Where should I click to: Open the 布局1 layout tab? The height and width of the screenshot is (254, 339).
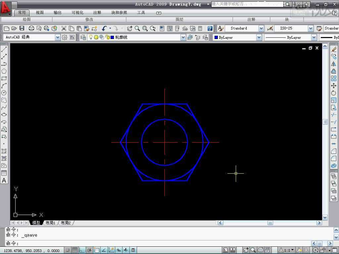click(x=50, y=223)
